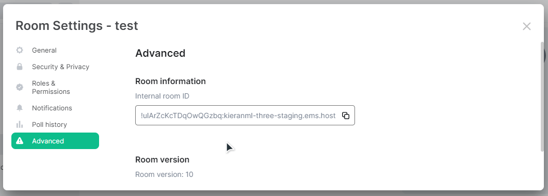The image size is (548, 196).
Task: Click the dialog's vertical scrollbar
Action: [542, 96]
